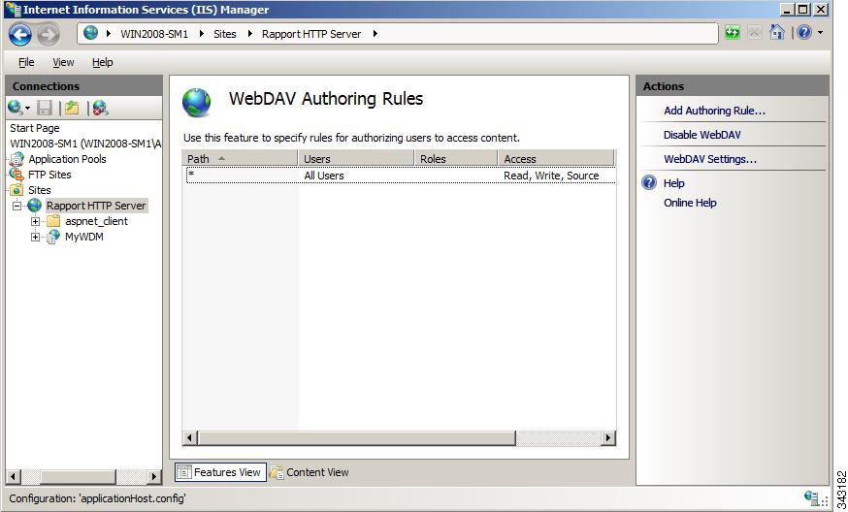Open WebDAV Settings action
The height and width of the screenshot is (512, 848).
tap(710, 159)
